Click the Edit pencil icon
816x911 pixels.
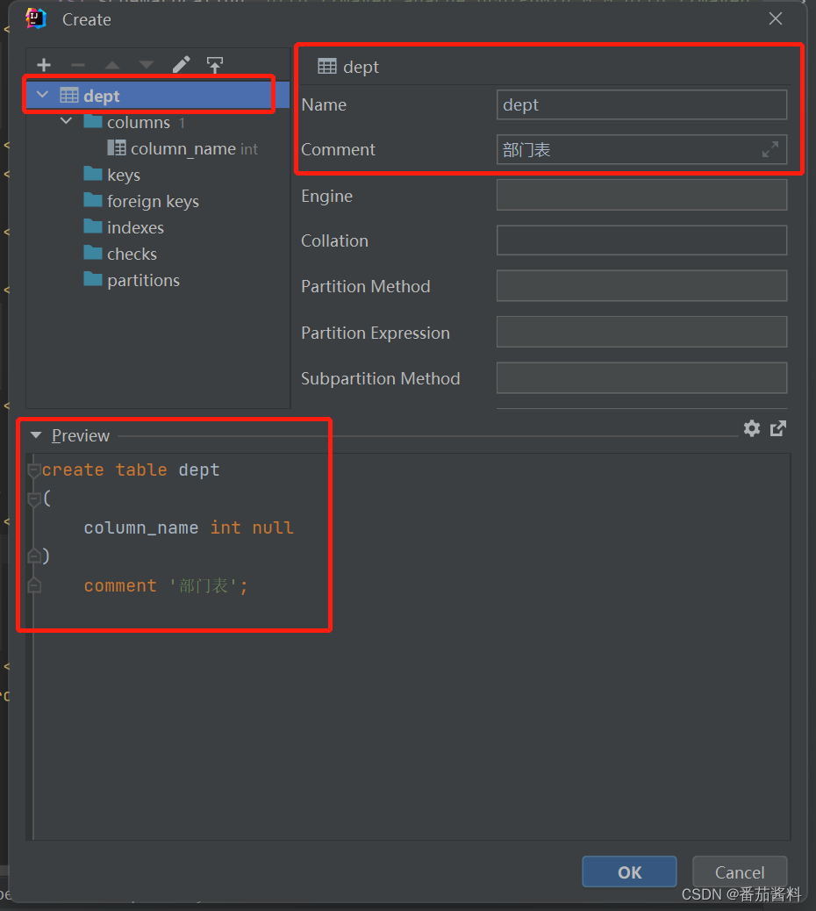(x=182, y=64)
